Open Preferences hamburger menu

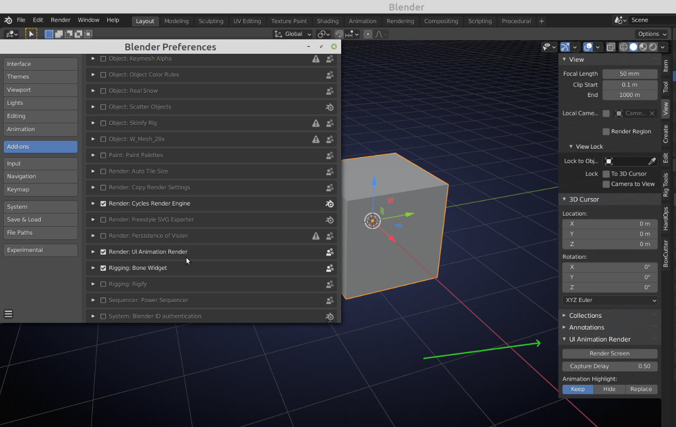(x=8, y=314)
